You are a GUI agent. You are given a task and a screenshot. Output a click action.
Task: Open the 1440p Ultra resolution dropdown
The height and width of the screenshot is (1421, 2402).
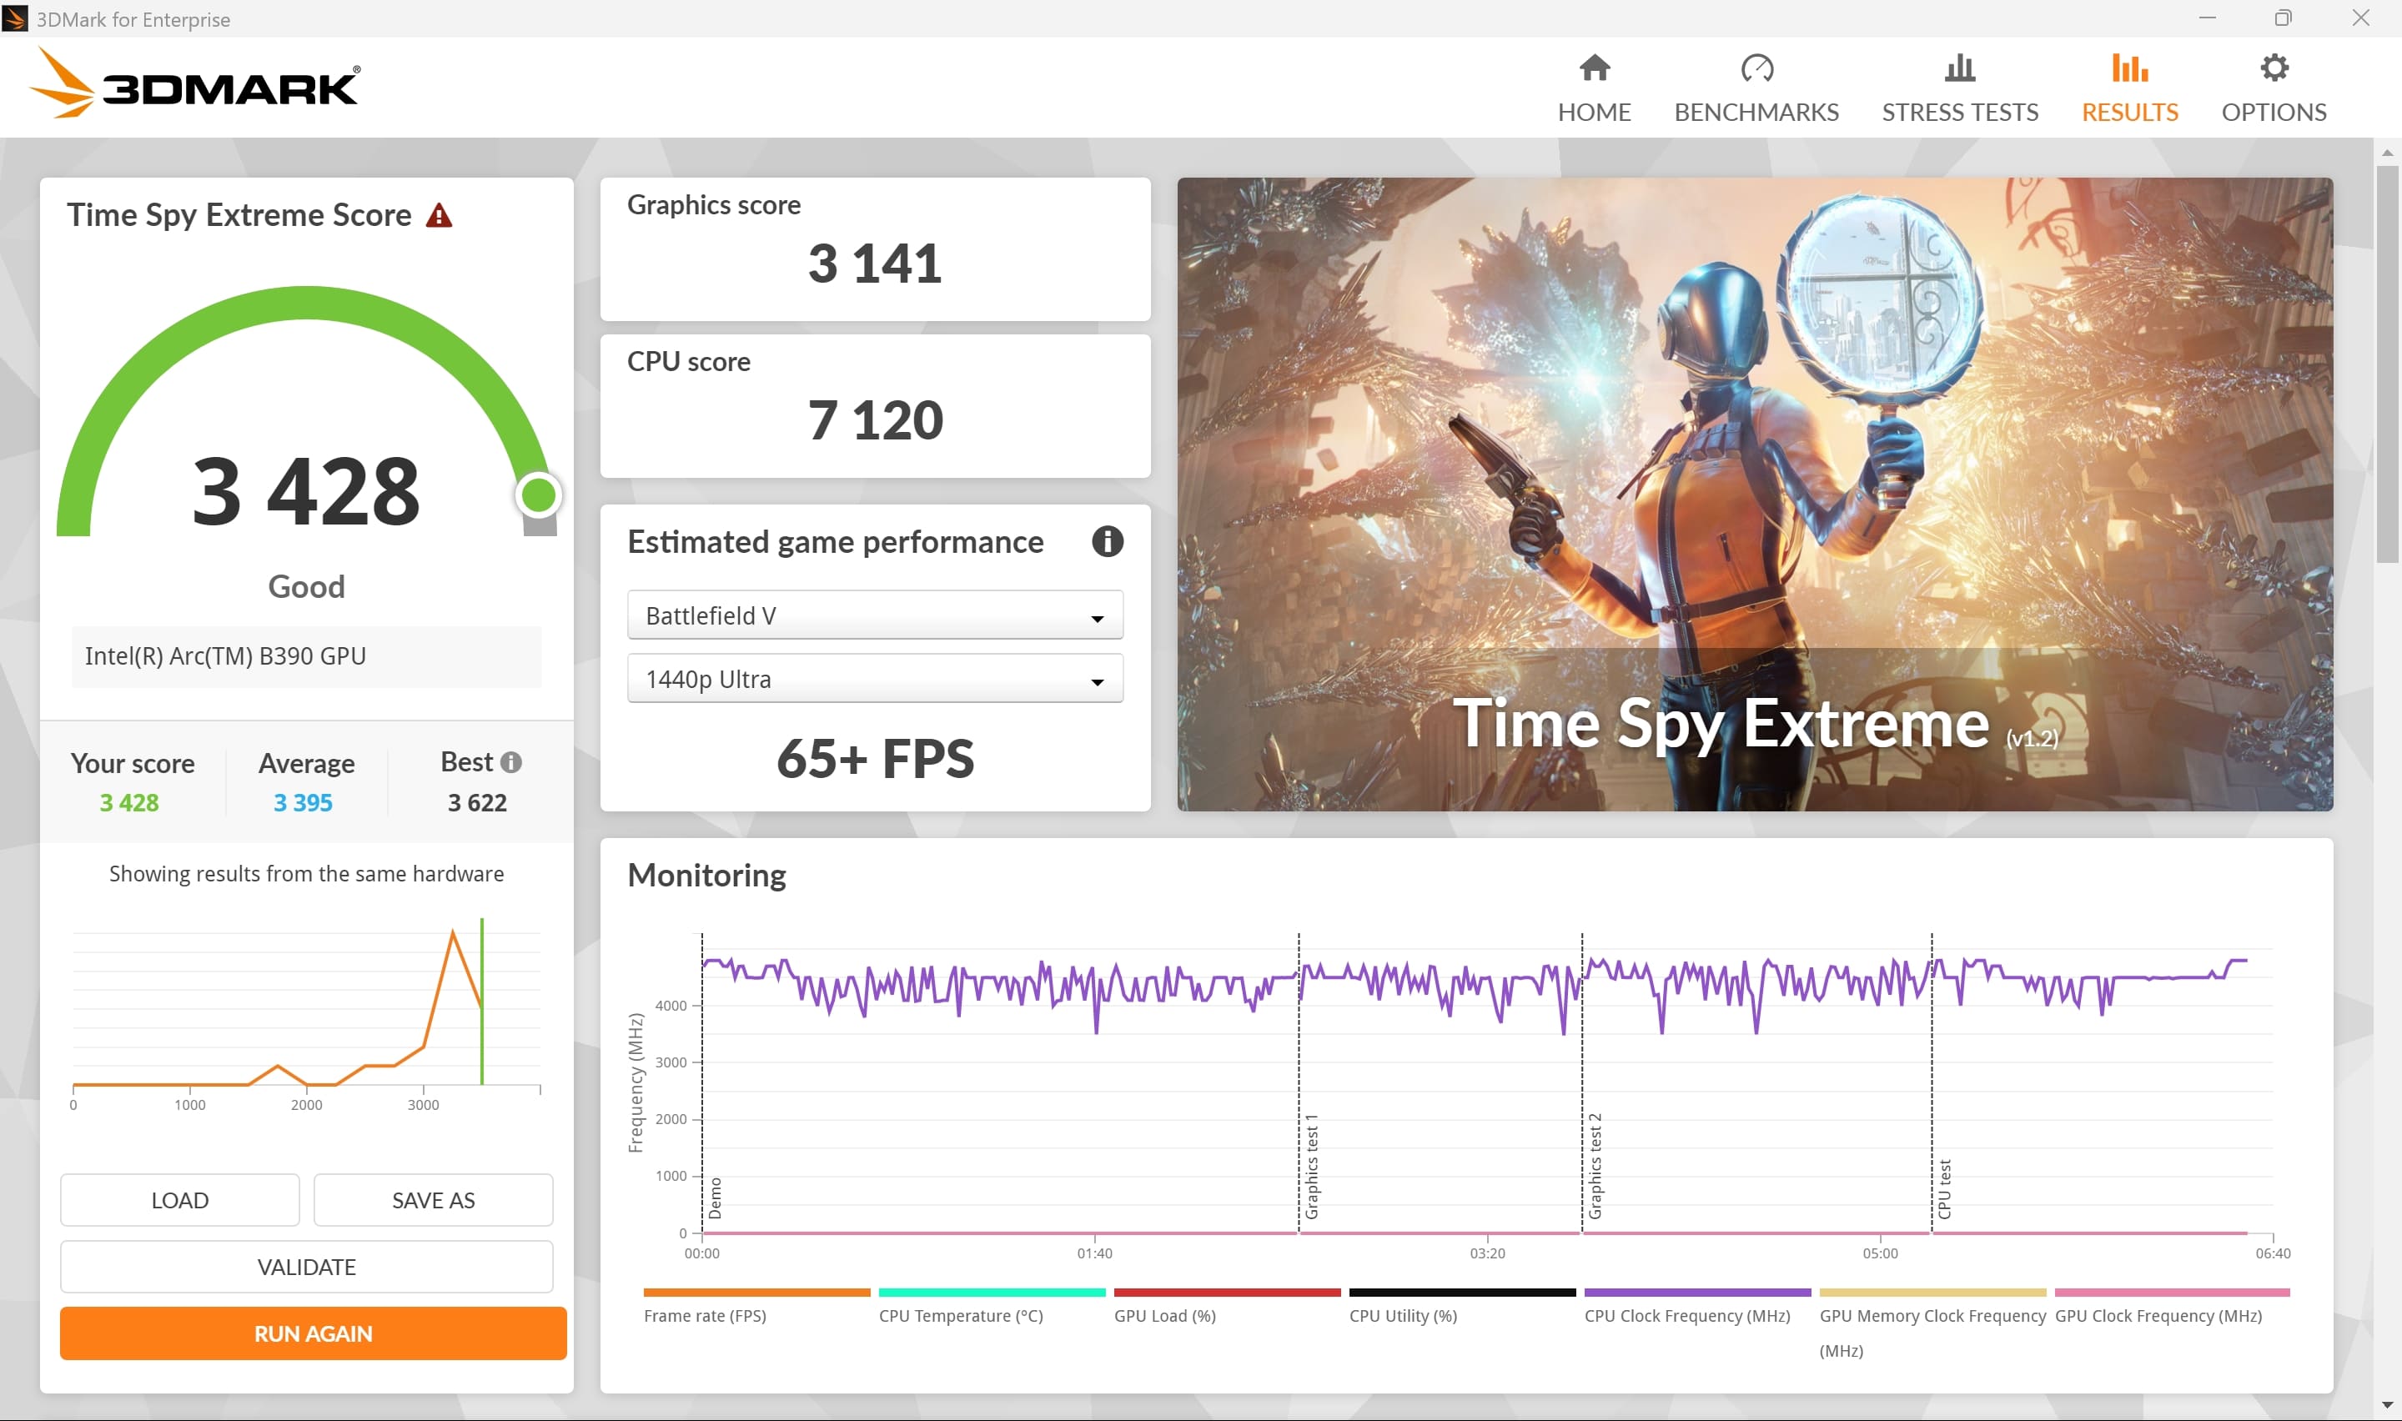coord(874,679)
